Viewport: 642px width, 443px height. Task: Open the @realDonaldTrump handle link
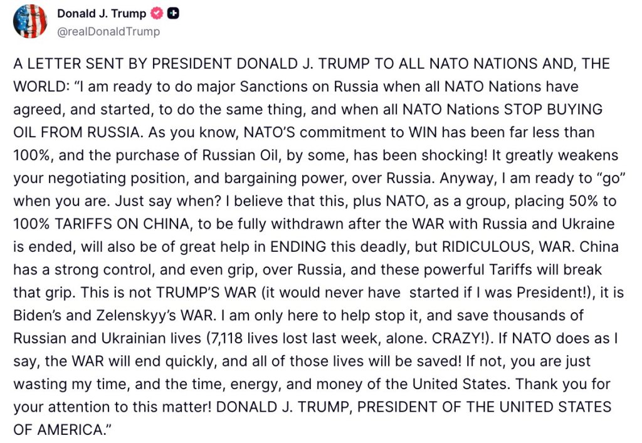coord(108,31)
